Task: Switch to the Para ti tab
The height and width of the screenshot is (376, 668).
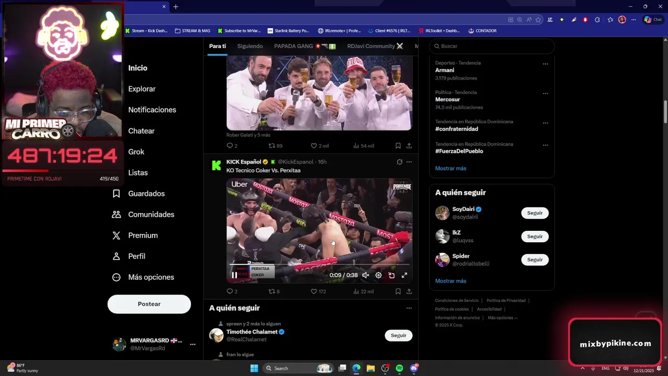Action: [218, 46]
